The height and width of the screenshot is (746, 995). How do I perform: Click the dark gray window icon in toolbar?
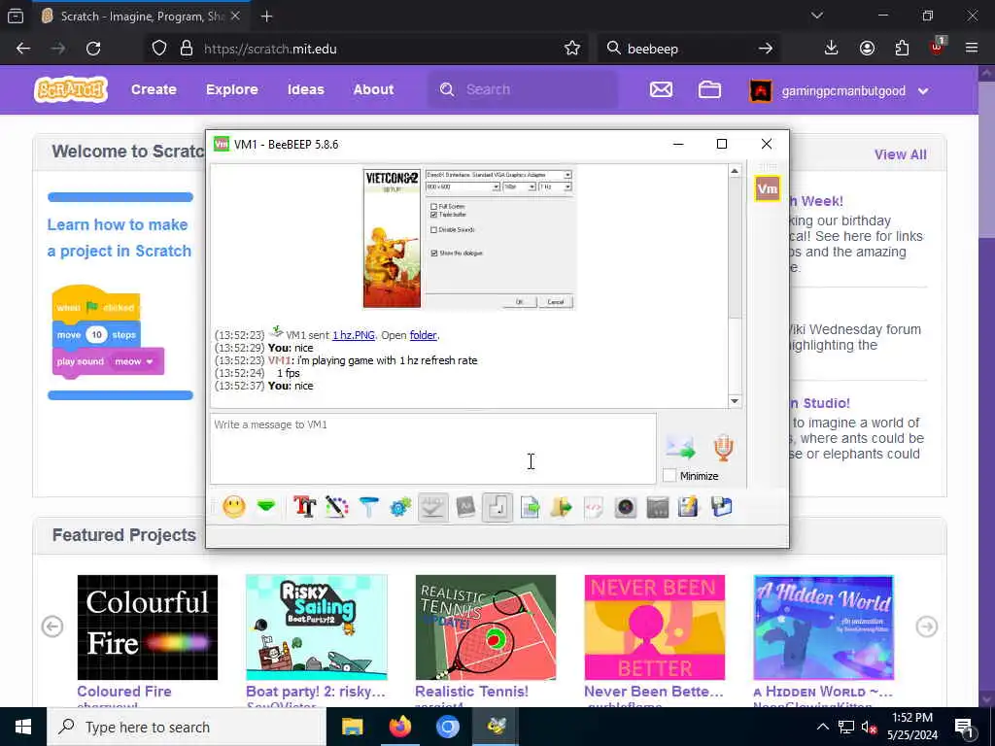coord(658,507)
